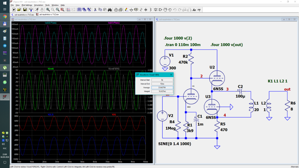Open a file with the folder icon
The height and width of the screenshot is (168, 299).
19,10
